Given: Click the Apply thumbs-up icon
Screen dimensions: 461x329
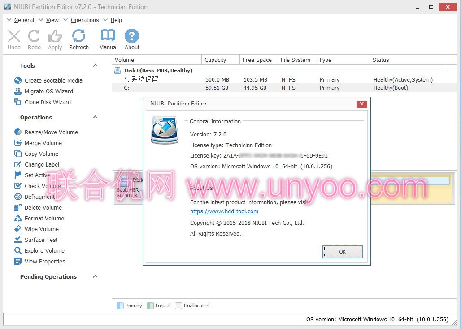Looking at the screenshot, I should 55,36.
